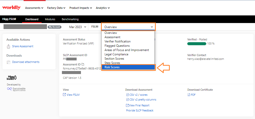The height and width of the screenshot is (119, 255).
Task: Click Provide SLCP Feedback link
Action: pos(140,110)
